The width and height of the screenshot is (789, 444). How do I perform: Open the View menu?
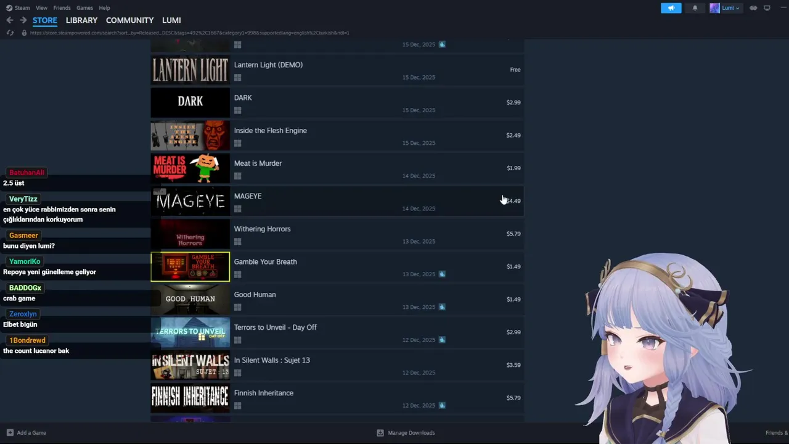pos(41,8)
